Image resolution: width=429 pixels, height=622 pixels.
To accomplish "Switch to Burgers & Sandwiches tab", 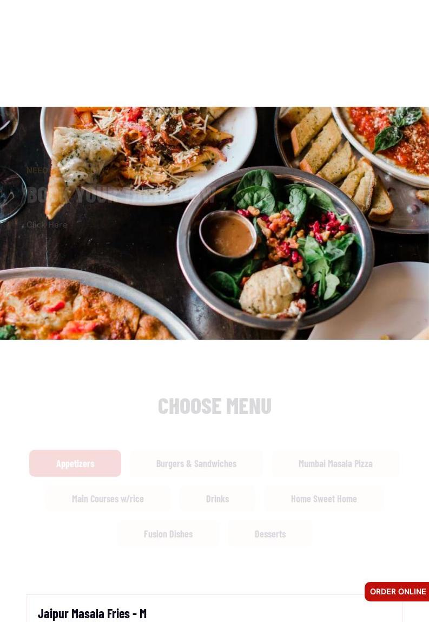I will pos(196,463).
